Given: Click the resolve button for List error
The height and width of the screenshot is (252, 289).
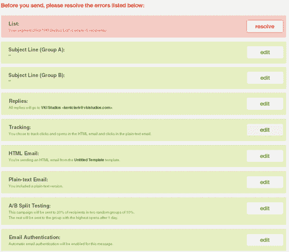Looking at the screenshot, I should pos(265,27).
